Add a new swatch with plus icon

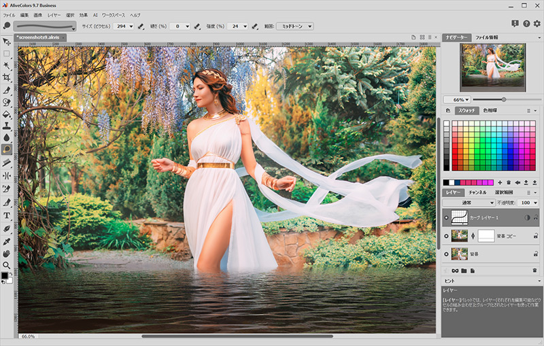500,182
